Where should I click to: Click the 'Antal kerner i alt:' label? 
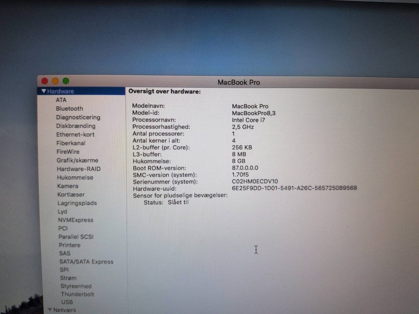157,141
